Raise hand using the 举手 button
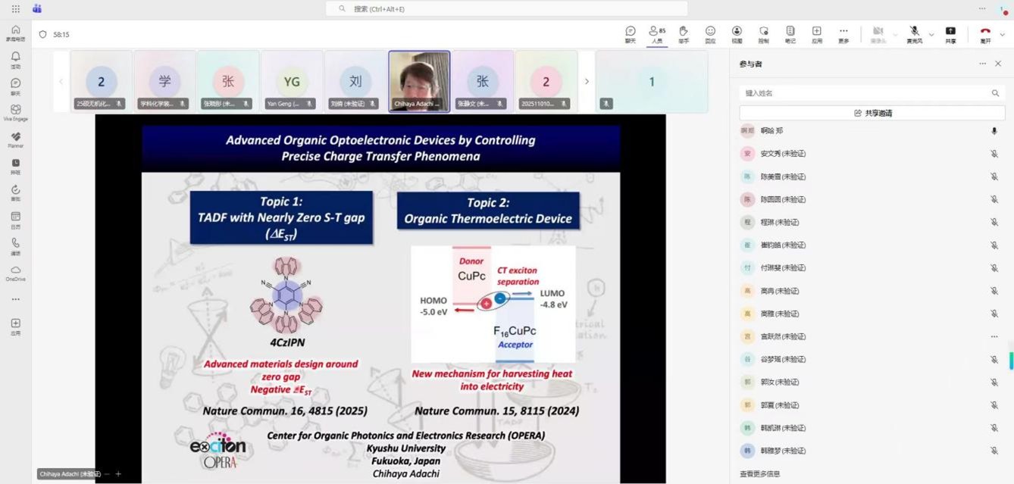 [x=683, y=34]
